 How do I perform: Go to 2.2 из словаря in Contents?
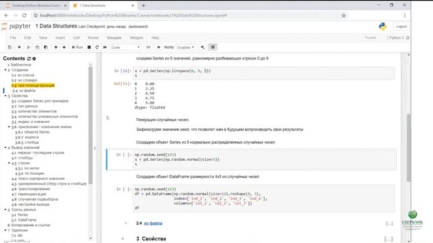point(24,80)
